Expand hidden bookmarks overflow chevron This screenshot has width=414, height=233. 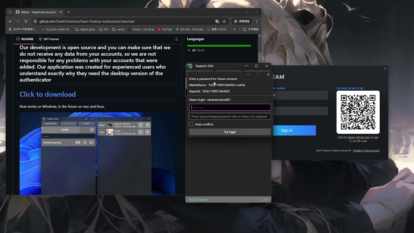pos(234,29)
